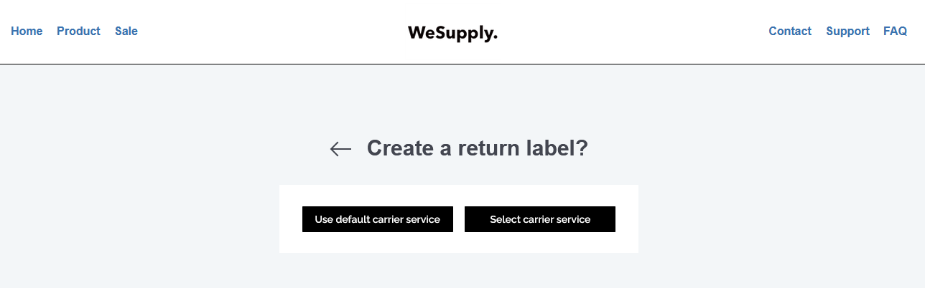Visit FAQ from the header navigation
The image size is (925, 288).
coord(895,31)
